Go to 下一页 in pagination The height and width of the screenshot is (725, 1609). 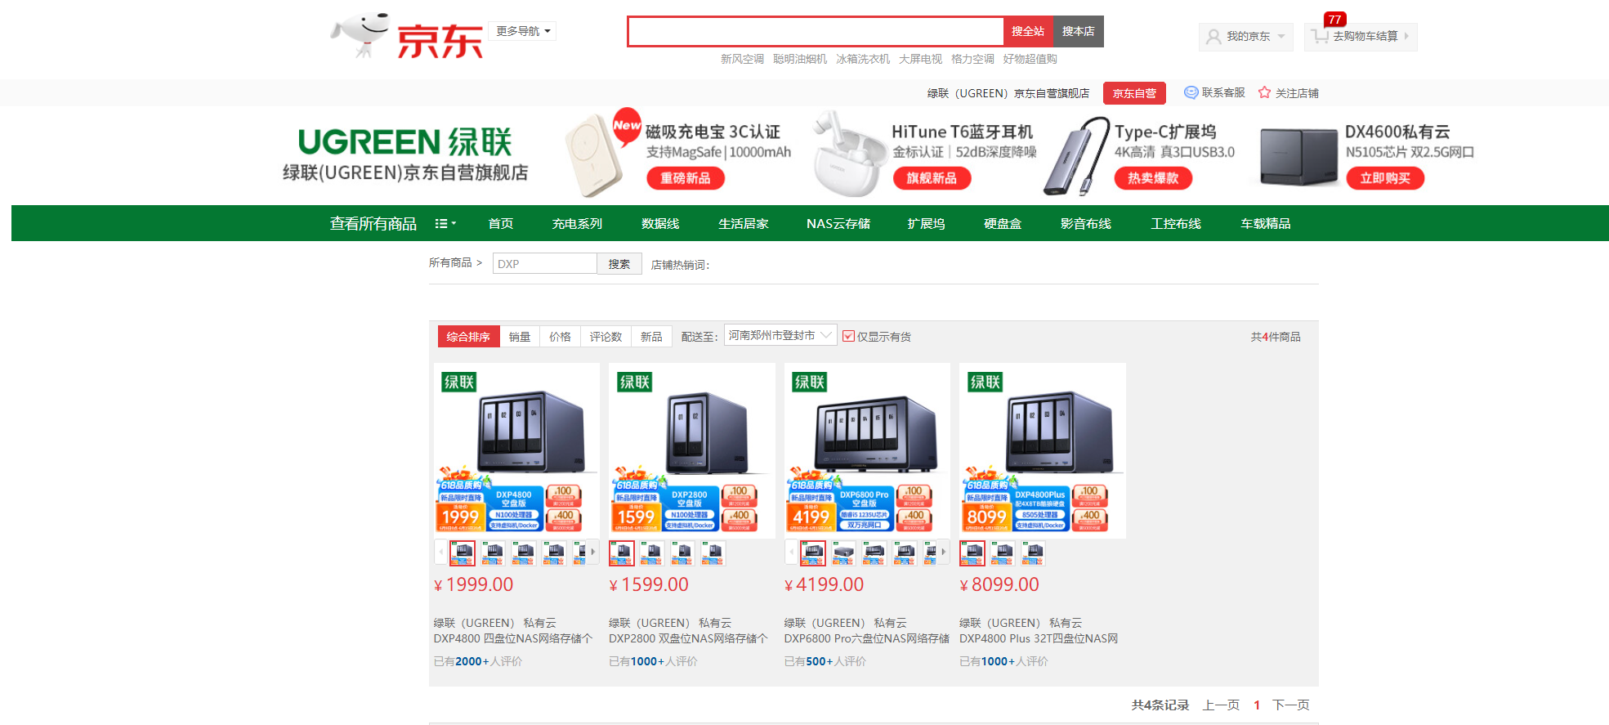click(1291, 705)
